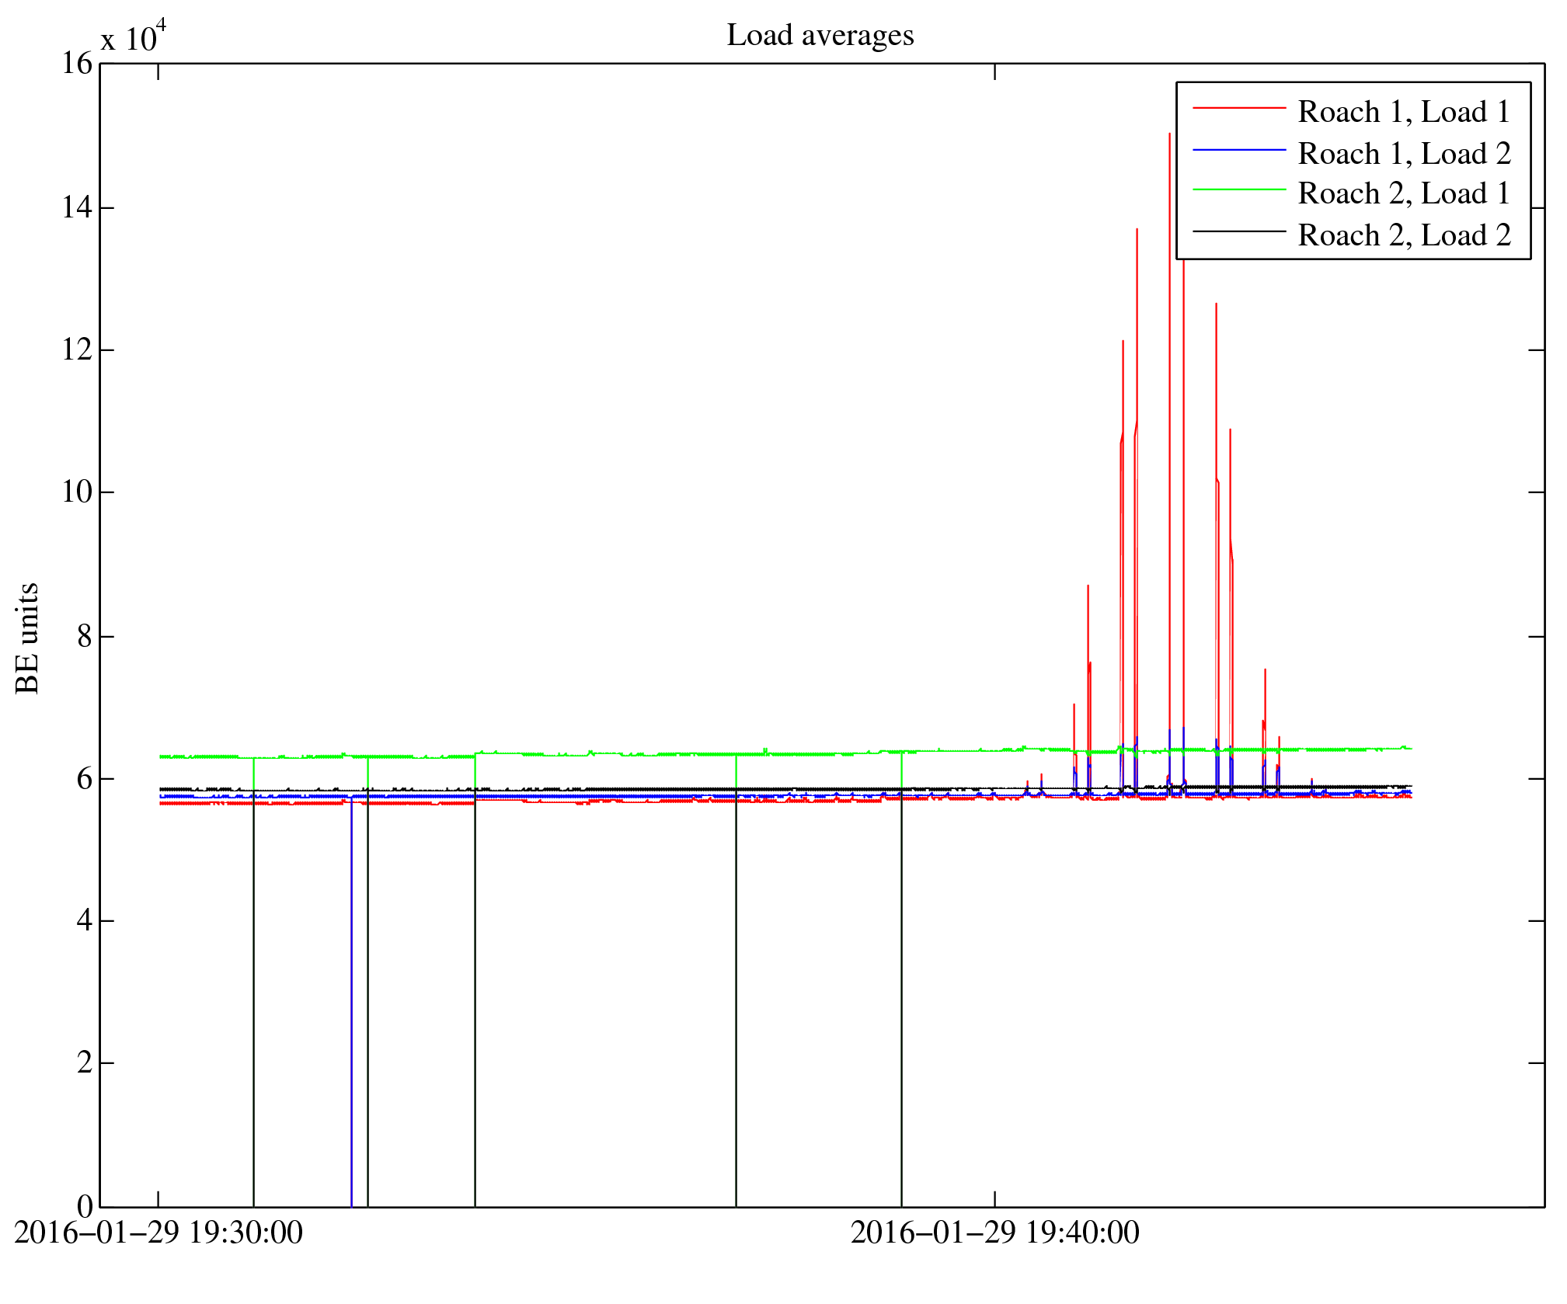Click the 2016-01-29 19:40:00 x-axis tick label
This screenshot has width=1567, height=1304.
pos(994,1233)
